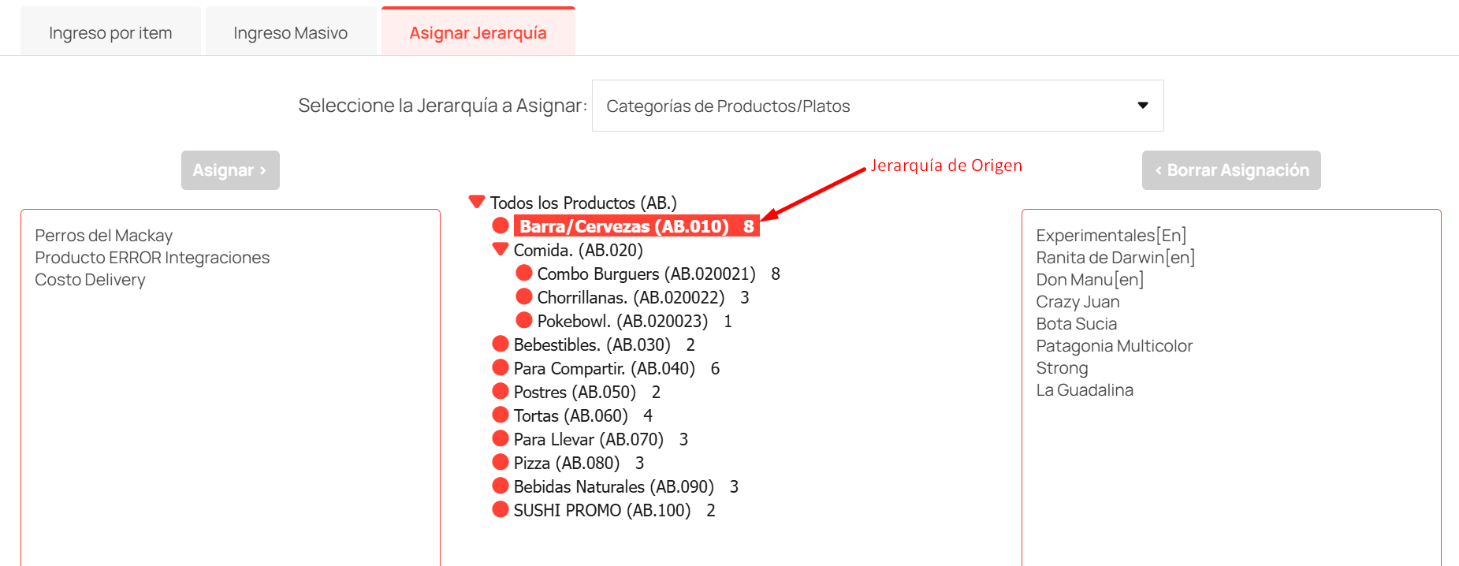Collapse the Todos los Productos tree root
Viewport: 1459px width, 566px height.
(476, 202)
